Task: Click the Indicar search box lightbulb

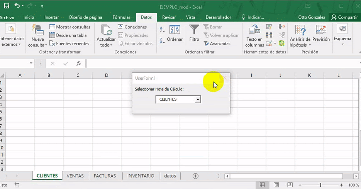Action: tap(244, 17)
